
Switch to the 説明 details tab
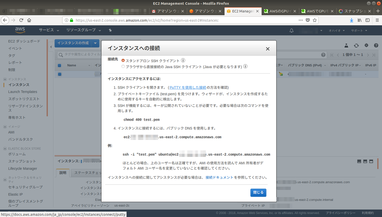pos(63,173)
